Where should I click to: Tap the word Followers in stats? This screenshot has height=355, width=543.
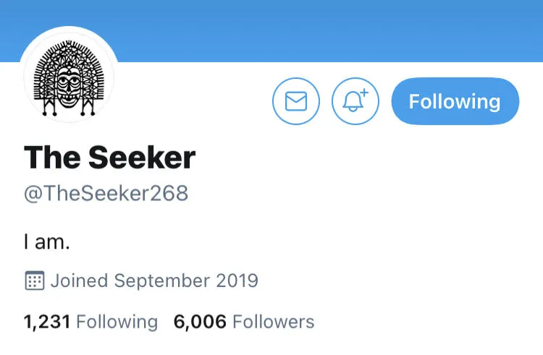[273, 322]
